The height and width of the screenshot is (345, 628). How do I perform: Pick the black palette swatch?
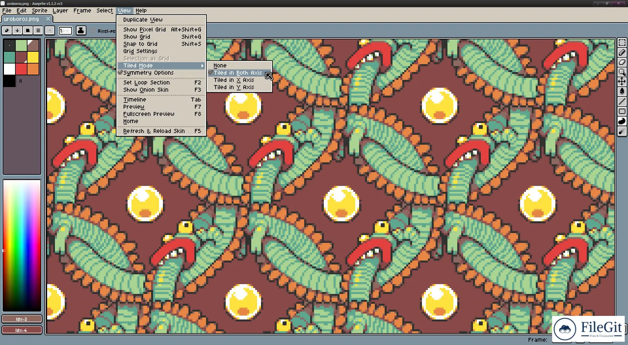(9, 81)
